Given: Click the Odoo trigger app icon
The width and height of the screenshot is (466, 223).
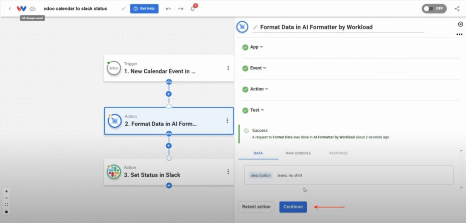Looking at the screenshot, I should click(x=114, y=68).
